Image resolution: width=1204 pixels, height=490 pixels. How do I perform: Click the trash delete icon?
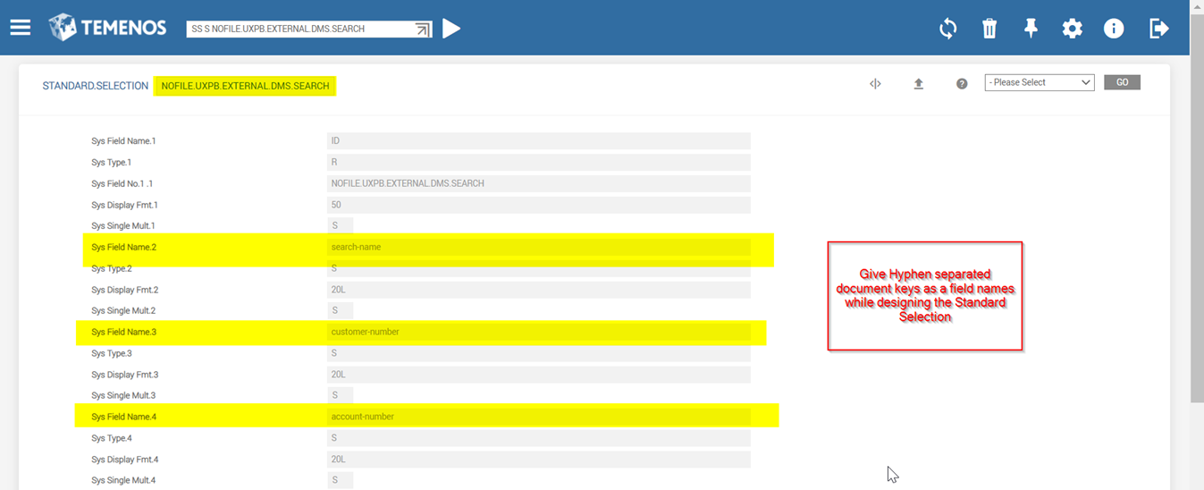989,29
